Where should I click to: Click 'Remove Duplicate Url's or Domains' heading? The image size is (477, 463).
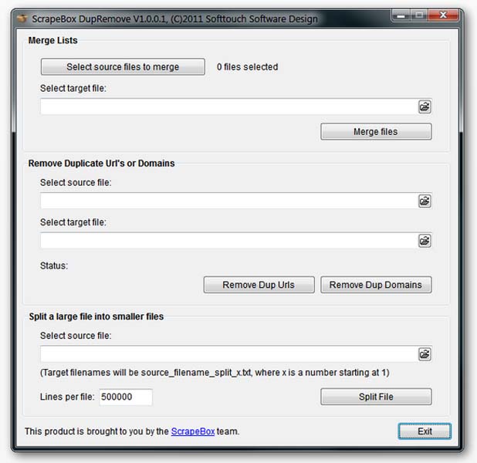101,164
